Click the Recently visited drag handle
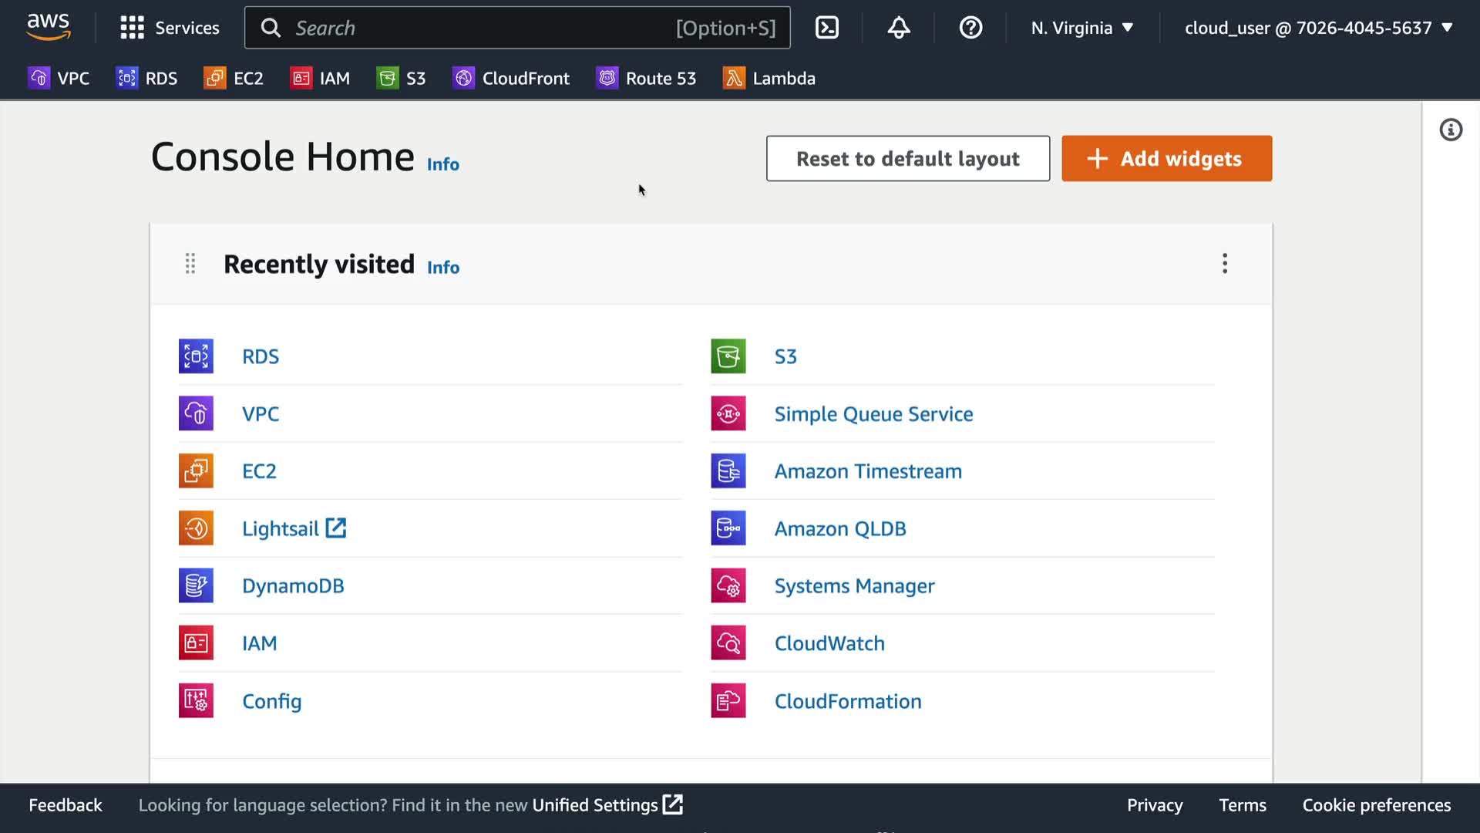Image resolution: width=1480 pixels, height=833 pixels. click(190, 264)
